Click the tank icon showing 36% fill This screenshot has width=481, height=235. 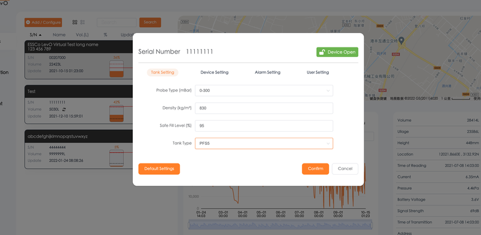(x=117, y=69)
